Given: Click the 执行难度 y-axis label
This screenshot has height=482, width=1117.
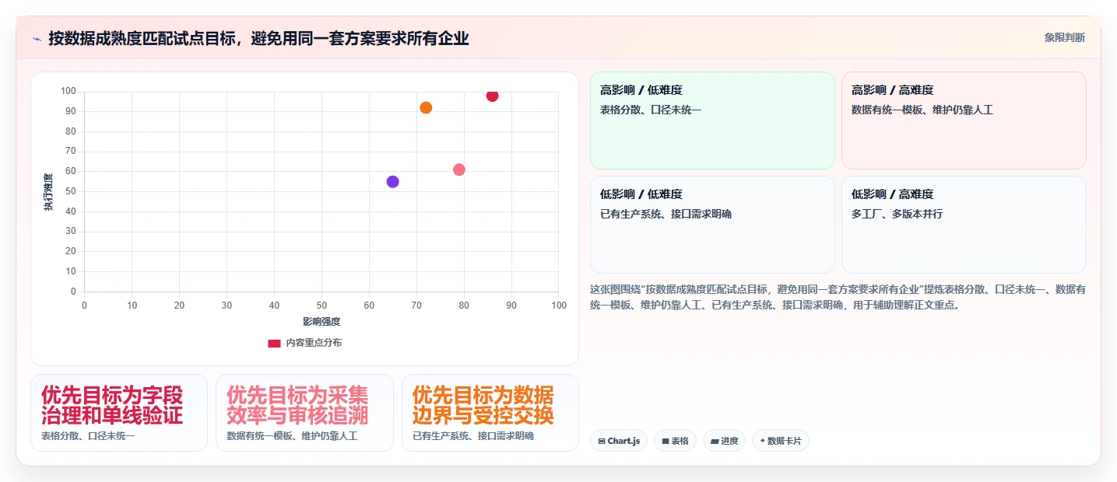Looking at the screenshot, I should tap(48, 192).
